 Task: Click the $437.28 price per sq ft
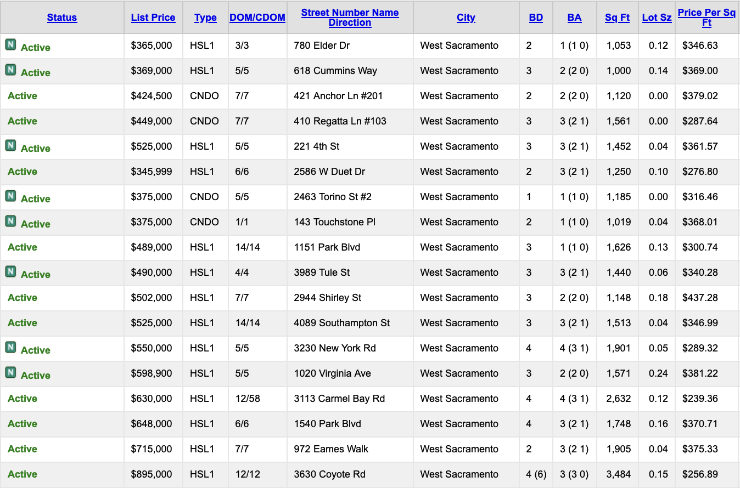pyautogui.click(x=700, y=298)
